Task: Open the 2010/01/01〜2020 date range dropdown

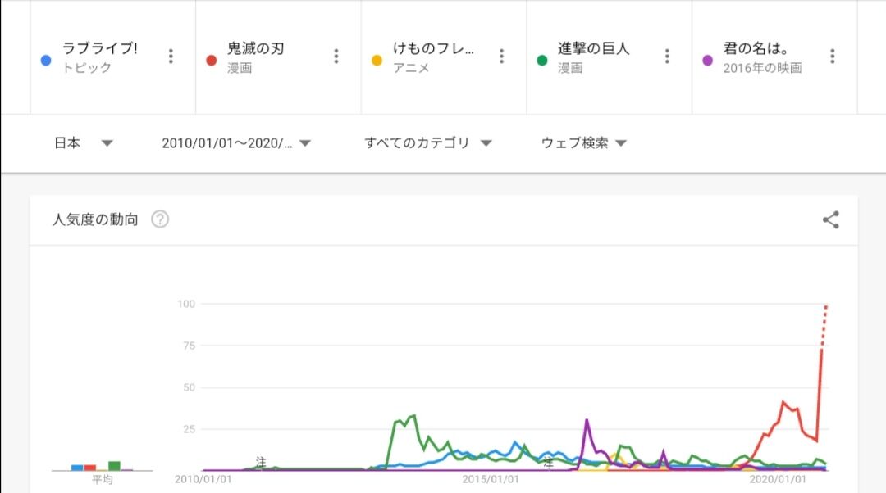Action: pyautogui.click(x=236, y=143)
